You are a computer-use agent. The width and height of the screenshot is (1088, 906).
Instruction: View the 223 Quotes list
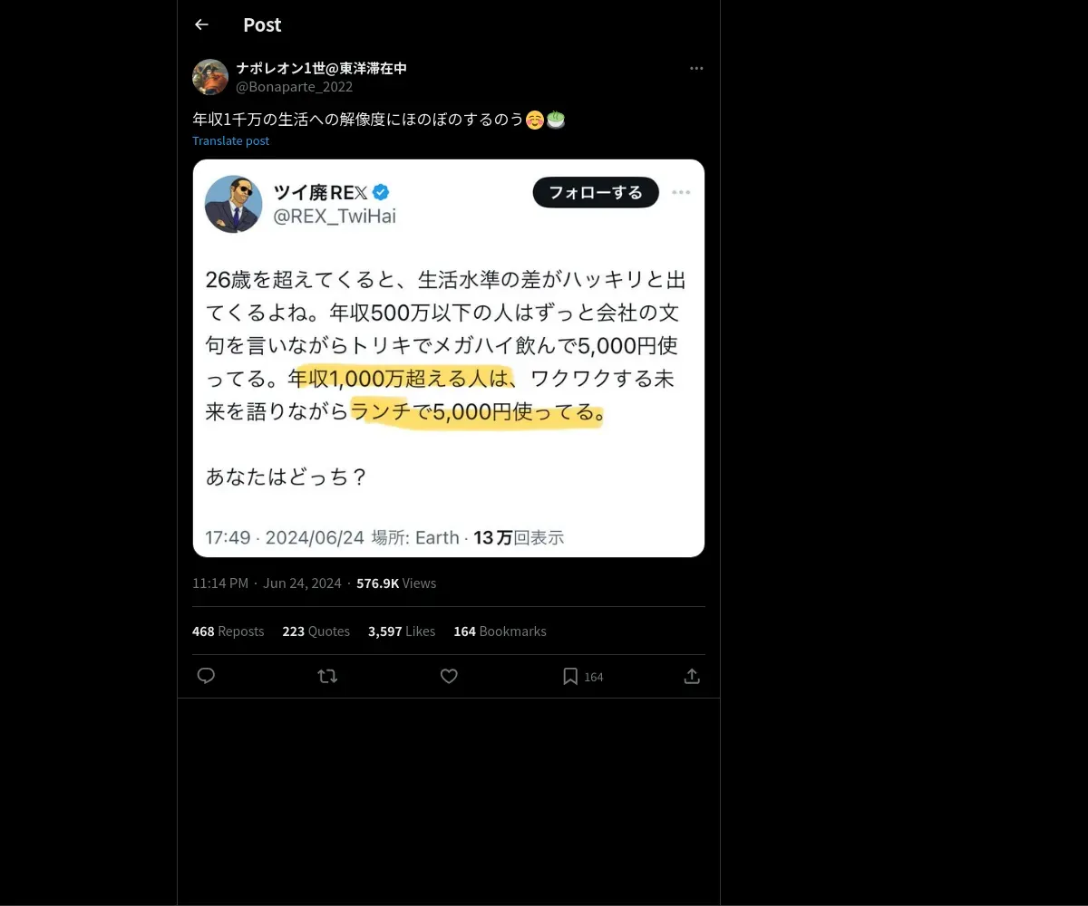(x=316, y=631)
